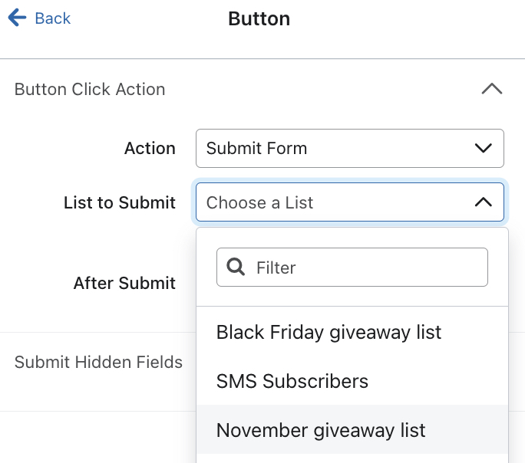This screenshot has height=463, width=525.
Task: Click the back arrow icon
Action: (17, 18)
